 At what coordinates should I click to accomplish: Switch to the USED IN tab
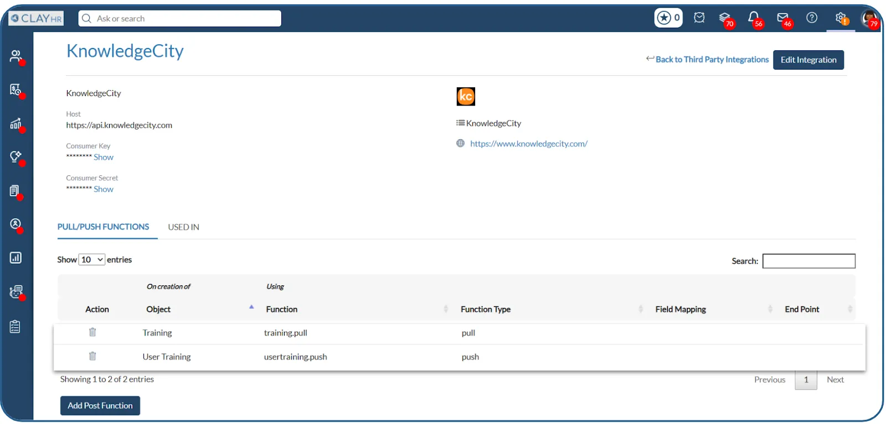(183, 227)
